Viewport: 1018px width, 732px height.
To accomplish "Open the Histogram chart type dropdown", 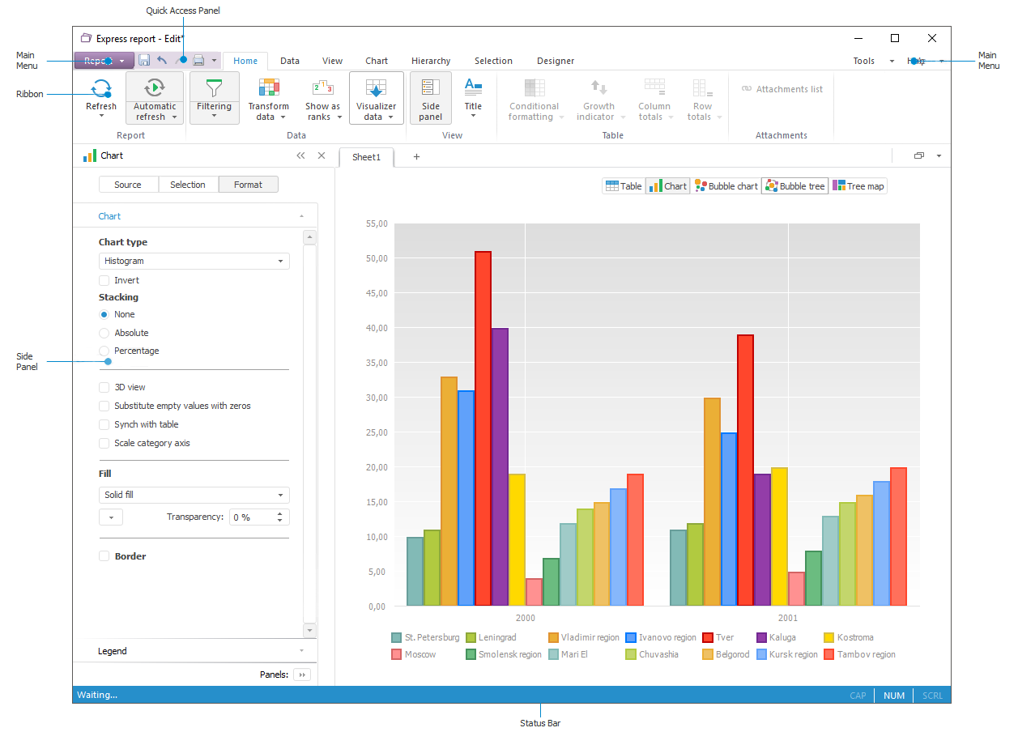I will (x=194, y=262).
